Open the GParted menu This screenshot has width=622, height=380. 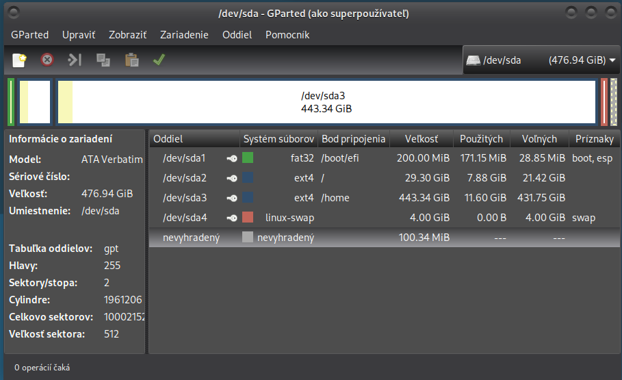(x=29, y=35)
